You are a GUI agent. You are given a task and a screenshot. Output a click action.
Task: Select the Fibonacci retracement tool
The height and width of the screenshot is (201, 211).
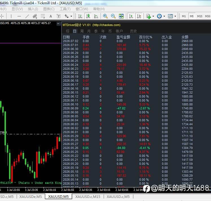click(x=43, y=16)
